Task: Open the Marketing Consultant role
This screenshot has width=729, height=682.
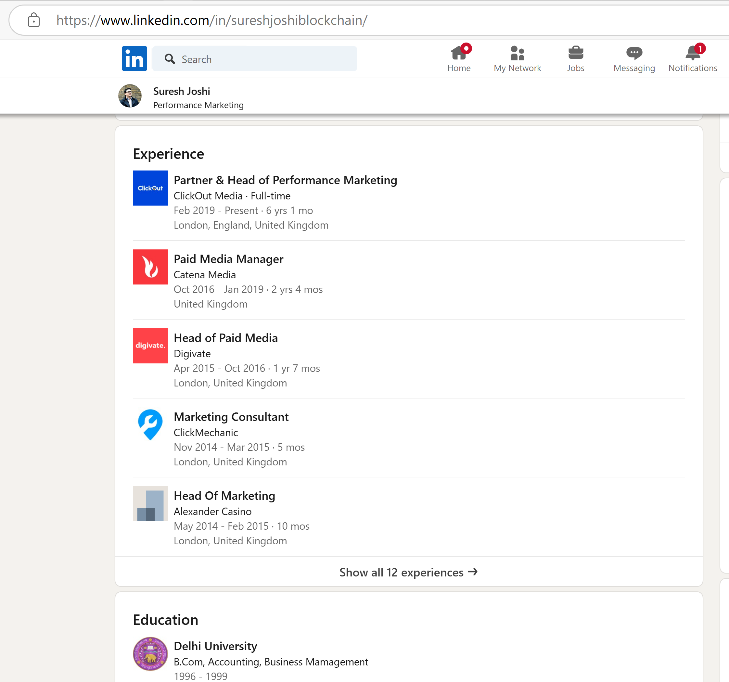Action: pyautogui.click(x=231, y=417)
